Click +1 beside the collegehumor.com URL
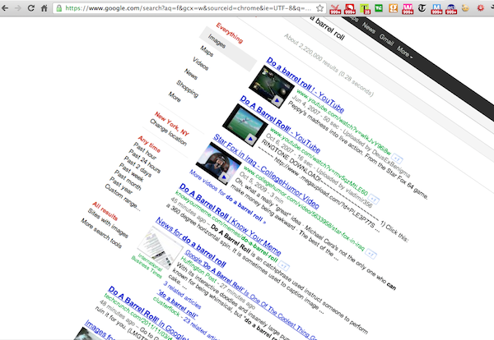Screen dimensions: 494x340 [370, 254]
